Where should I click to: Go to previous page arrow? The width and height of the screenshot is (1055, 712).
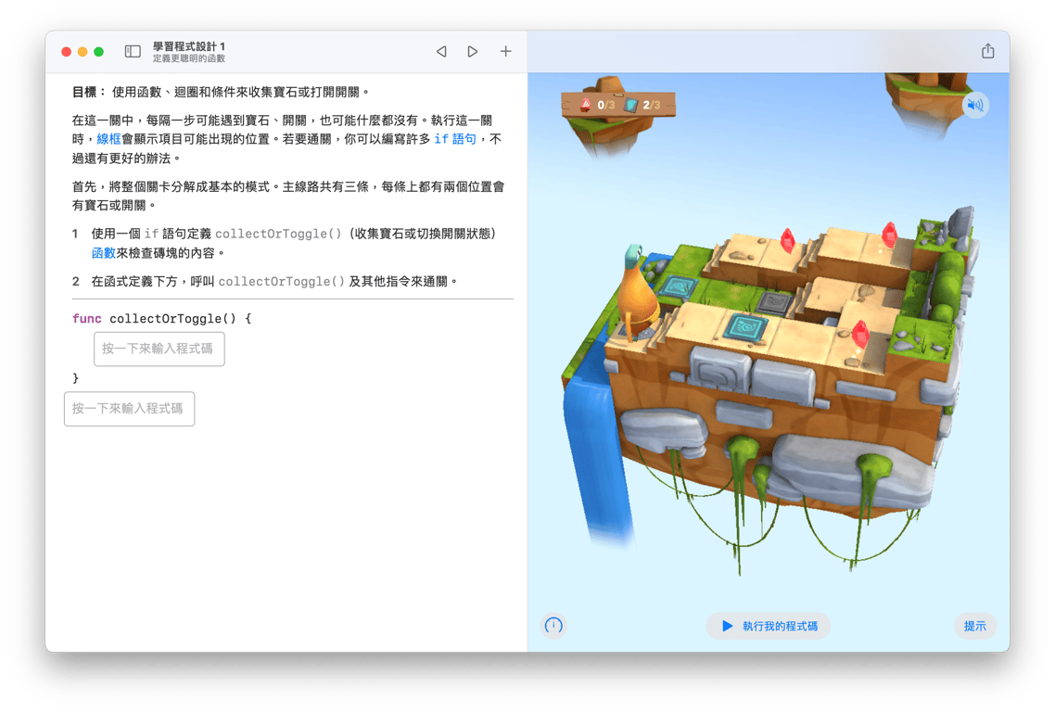coord(441,51)
